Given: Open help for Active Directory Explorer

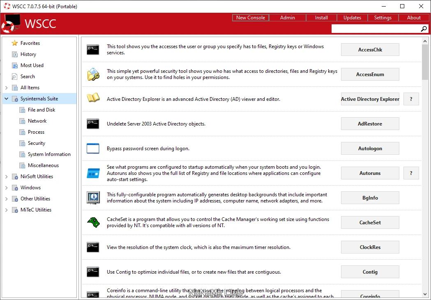Looking at the screenshot, I should pos(411,99).
